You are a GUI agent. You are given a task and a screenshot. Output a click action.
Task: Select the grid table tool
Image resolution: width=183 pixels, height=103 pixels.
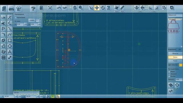(3, 58)
